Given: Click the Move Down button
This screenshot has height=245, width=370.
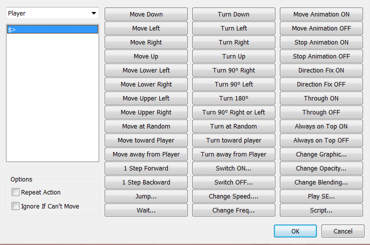Looking at the screenshot, I should [146, 14].
